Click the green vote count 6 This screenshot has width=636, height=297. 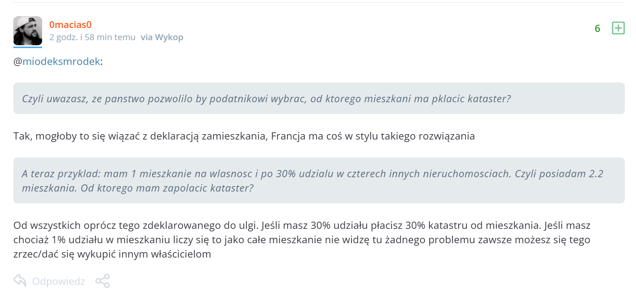point(597,28)
